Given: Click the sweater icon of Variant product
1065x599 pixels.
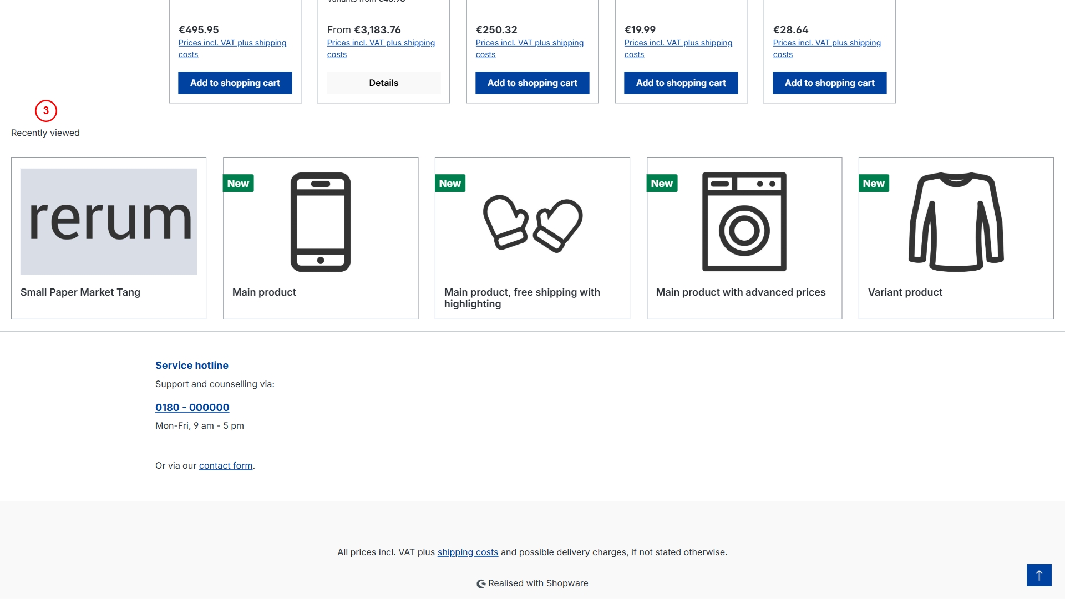Looking at the screenshot, I should tap(956, 222).
